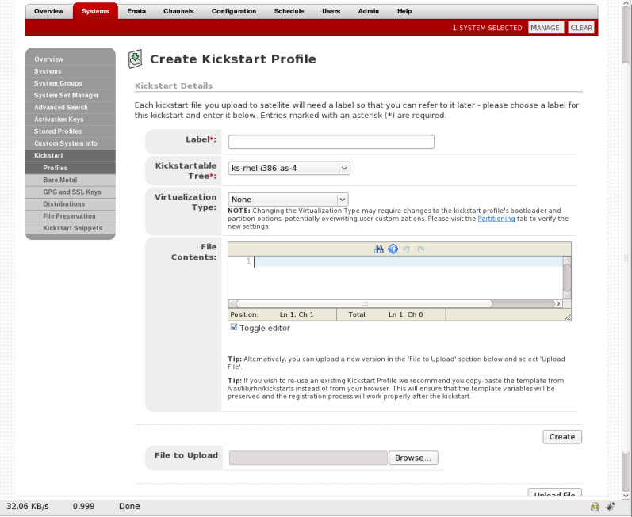Uncheck the Toggle editor checkbox
Screen dimensions: 632x517
[233, 327]
